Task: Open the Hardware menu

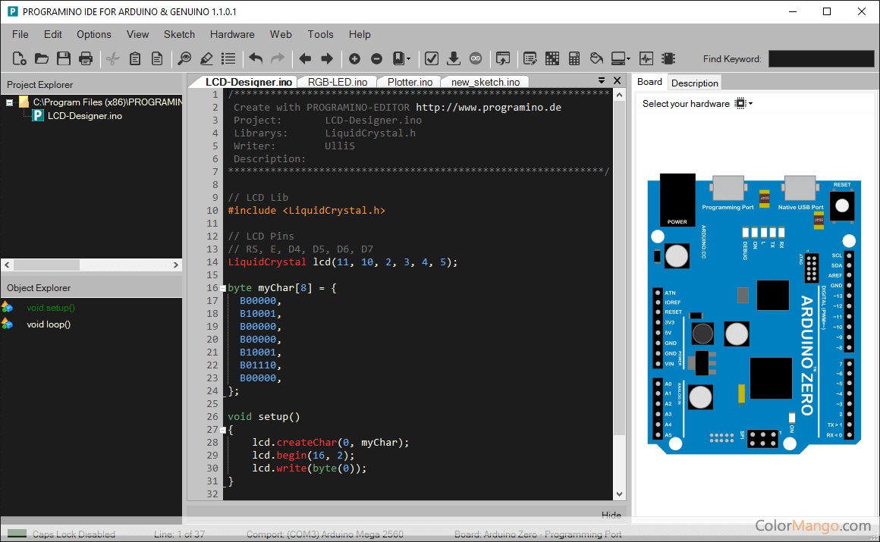Action: coord(231,34)
